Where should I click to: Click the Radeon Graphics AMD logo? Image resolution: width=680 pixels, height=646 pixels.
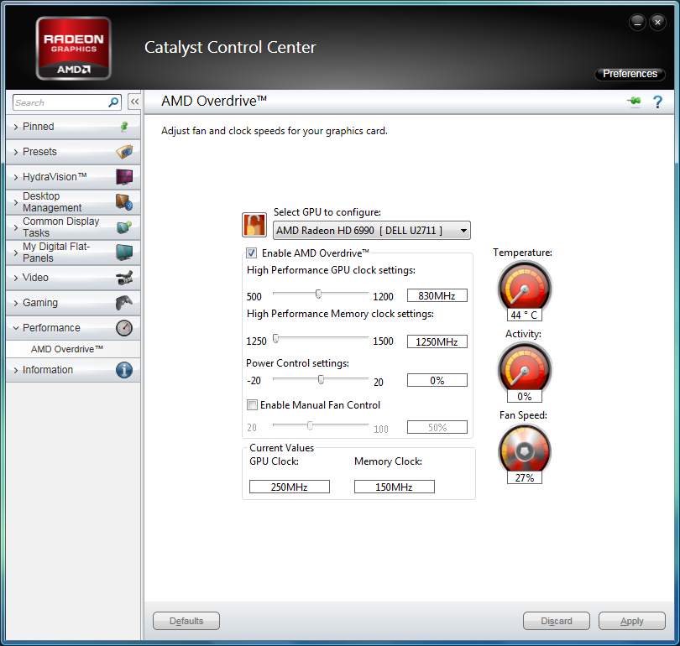pyautogui.click(x=73, y=48)
